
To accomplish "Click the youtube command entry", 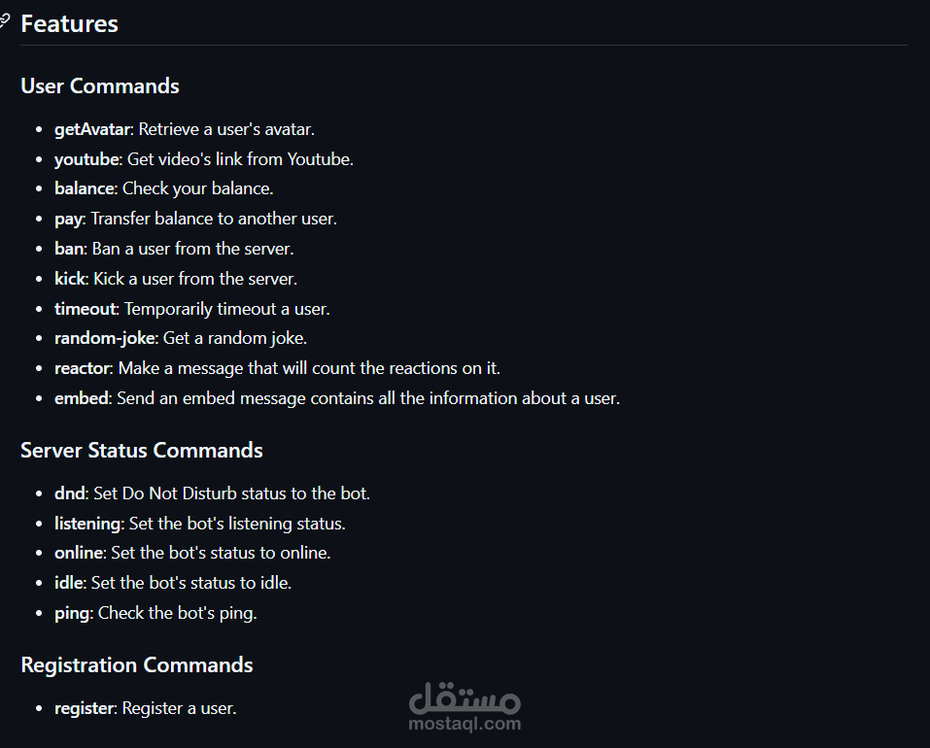I will pos(204,159).
